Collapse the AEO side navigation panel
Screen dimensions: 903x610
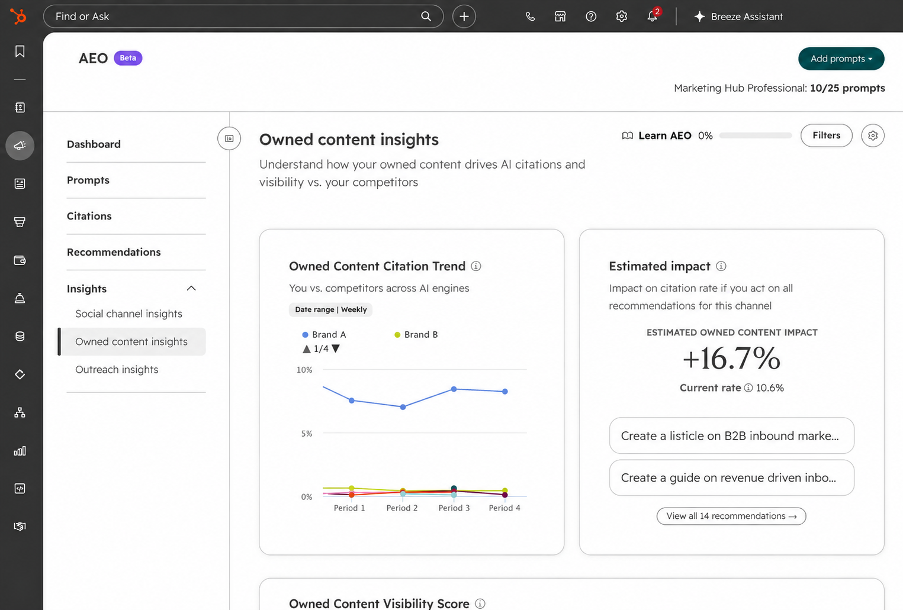click(229, 138)
